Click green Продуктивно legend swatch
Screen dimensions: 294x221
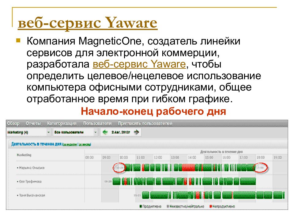pos(141,206)
